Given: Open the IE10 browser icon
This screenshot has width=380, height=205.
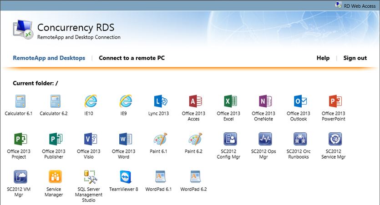Looking at the screenshot, I should 90,101.
